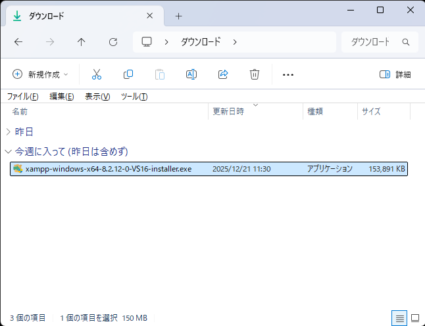Navigate back with the left arrow
Viewport: 425px width, 326px height.
click(18, 42)
